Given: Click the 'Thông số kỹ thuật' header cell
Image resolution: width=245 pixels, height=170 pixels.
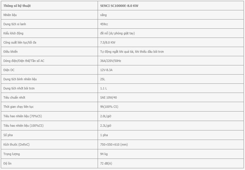Looking at the screenshot, I should 49,6.
